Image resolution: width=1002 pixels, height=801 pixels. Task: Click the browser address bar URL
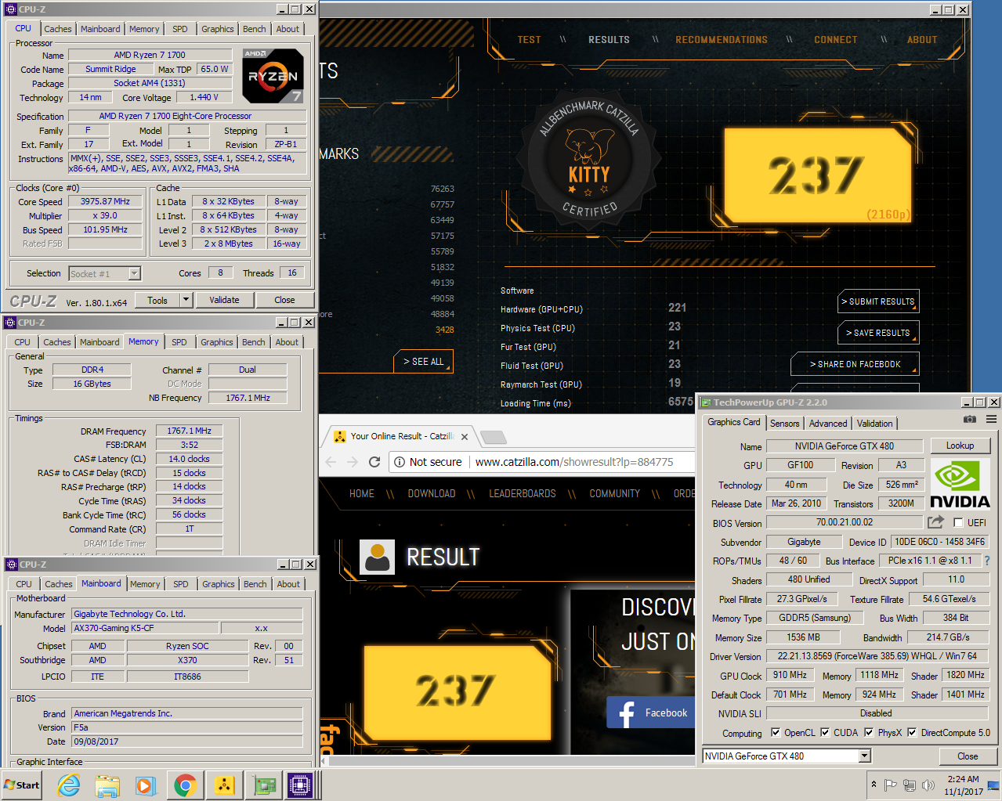[x=574, y=462]
